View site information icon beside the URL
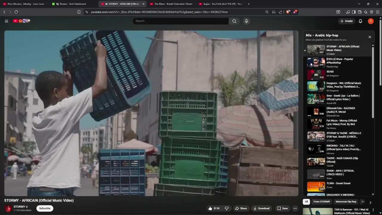This screenshot has width=382, height=215. pyautogui.click(x=87, y=12)
